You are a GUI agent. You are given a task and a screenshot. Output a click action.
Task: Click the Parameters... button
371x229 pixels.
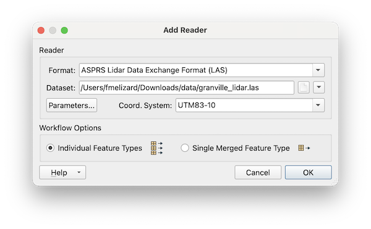pos(72,106)
